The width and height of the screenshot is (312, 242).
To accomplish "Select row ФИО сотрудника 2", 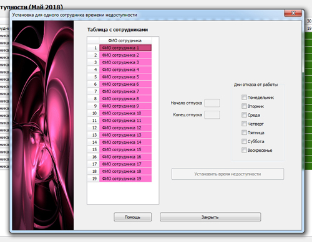I will pos(125,55).
